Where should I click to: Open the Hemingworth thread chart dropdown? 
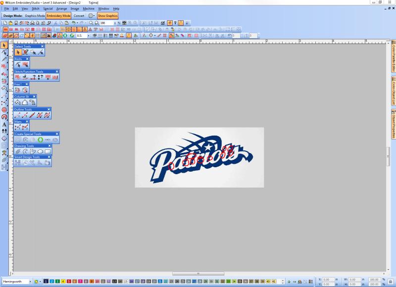(x=30, y=282)
